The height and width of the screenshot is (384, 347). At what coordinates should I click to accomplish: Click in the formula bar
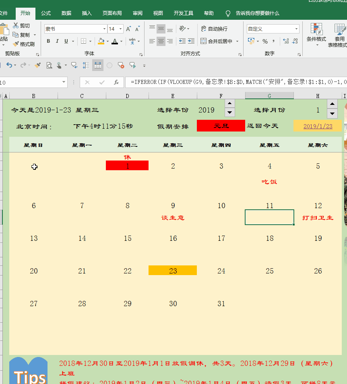pyautogui.click(x=236, y=82)
